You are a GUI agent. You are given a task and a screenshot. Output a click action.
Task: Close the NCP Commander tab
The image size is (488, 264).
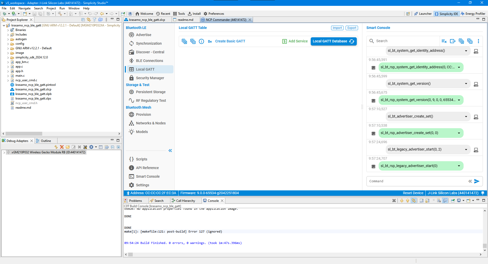click(x=250, y=20)
